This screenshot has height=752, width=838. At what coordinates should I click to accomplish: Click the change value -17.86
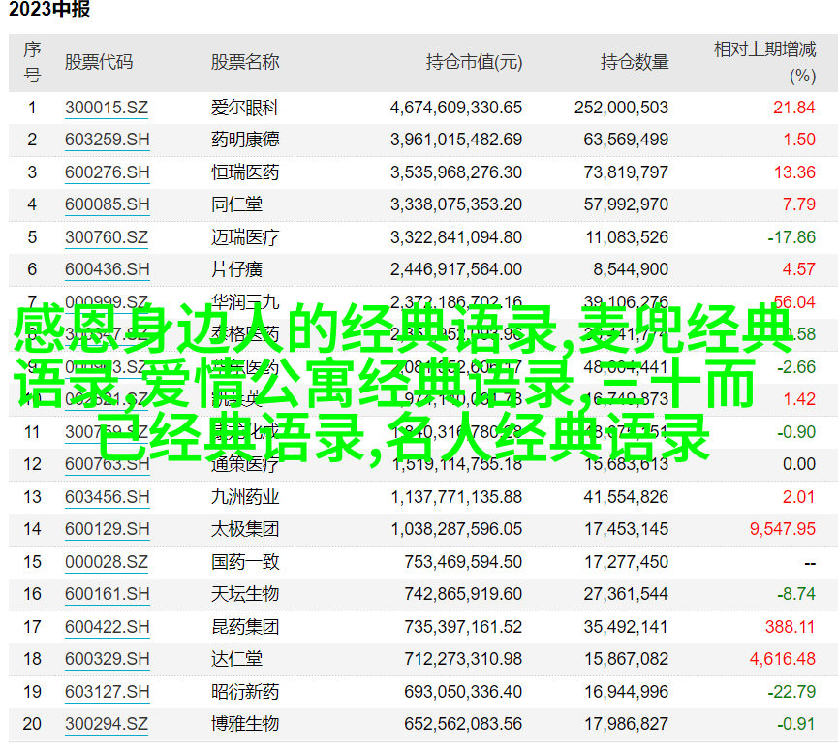[x=791, y=236]
